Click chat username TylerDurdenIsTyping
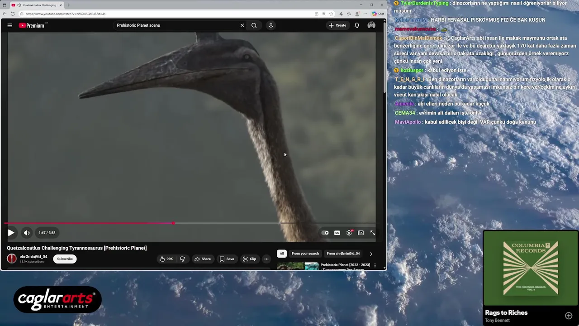Image resolution: width=579 pixels, height=326 pixels. [424, 3]
